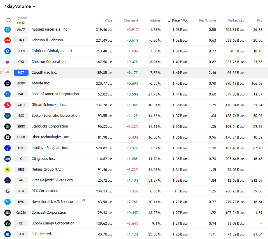Toggle Price * Vol sort direction
This screenshot has width=268, height=239.
pos(178,20)
